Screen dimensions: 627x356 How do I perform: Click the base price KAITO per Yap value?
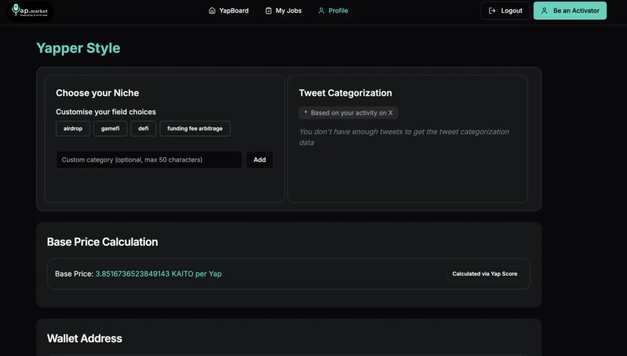[x=159, y=273]
